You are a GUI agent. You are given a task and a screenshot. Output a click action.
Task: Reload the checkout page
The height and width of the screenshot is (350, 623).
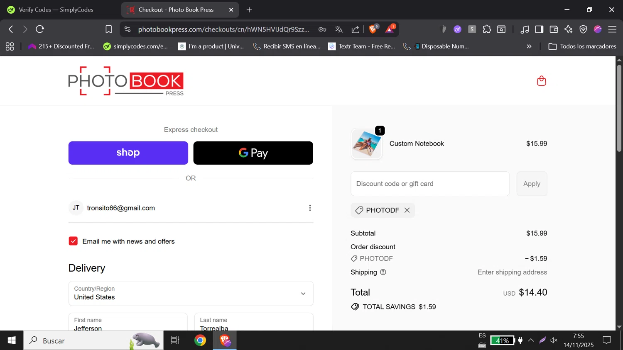pyautogui.click(x=40, y=29)
